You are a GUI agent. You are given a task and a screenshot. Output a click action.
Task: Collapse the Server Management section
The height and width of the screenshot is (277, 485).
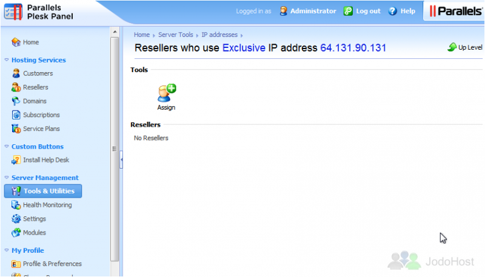(7, 178)
